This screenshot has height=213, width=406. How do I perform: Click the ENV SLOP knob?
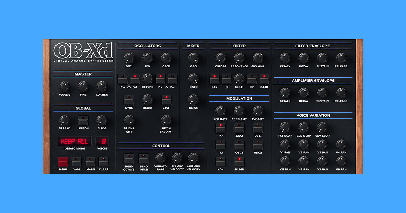click(322, 127)
